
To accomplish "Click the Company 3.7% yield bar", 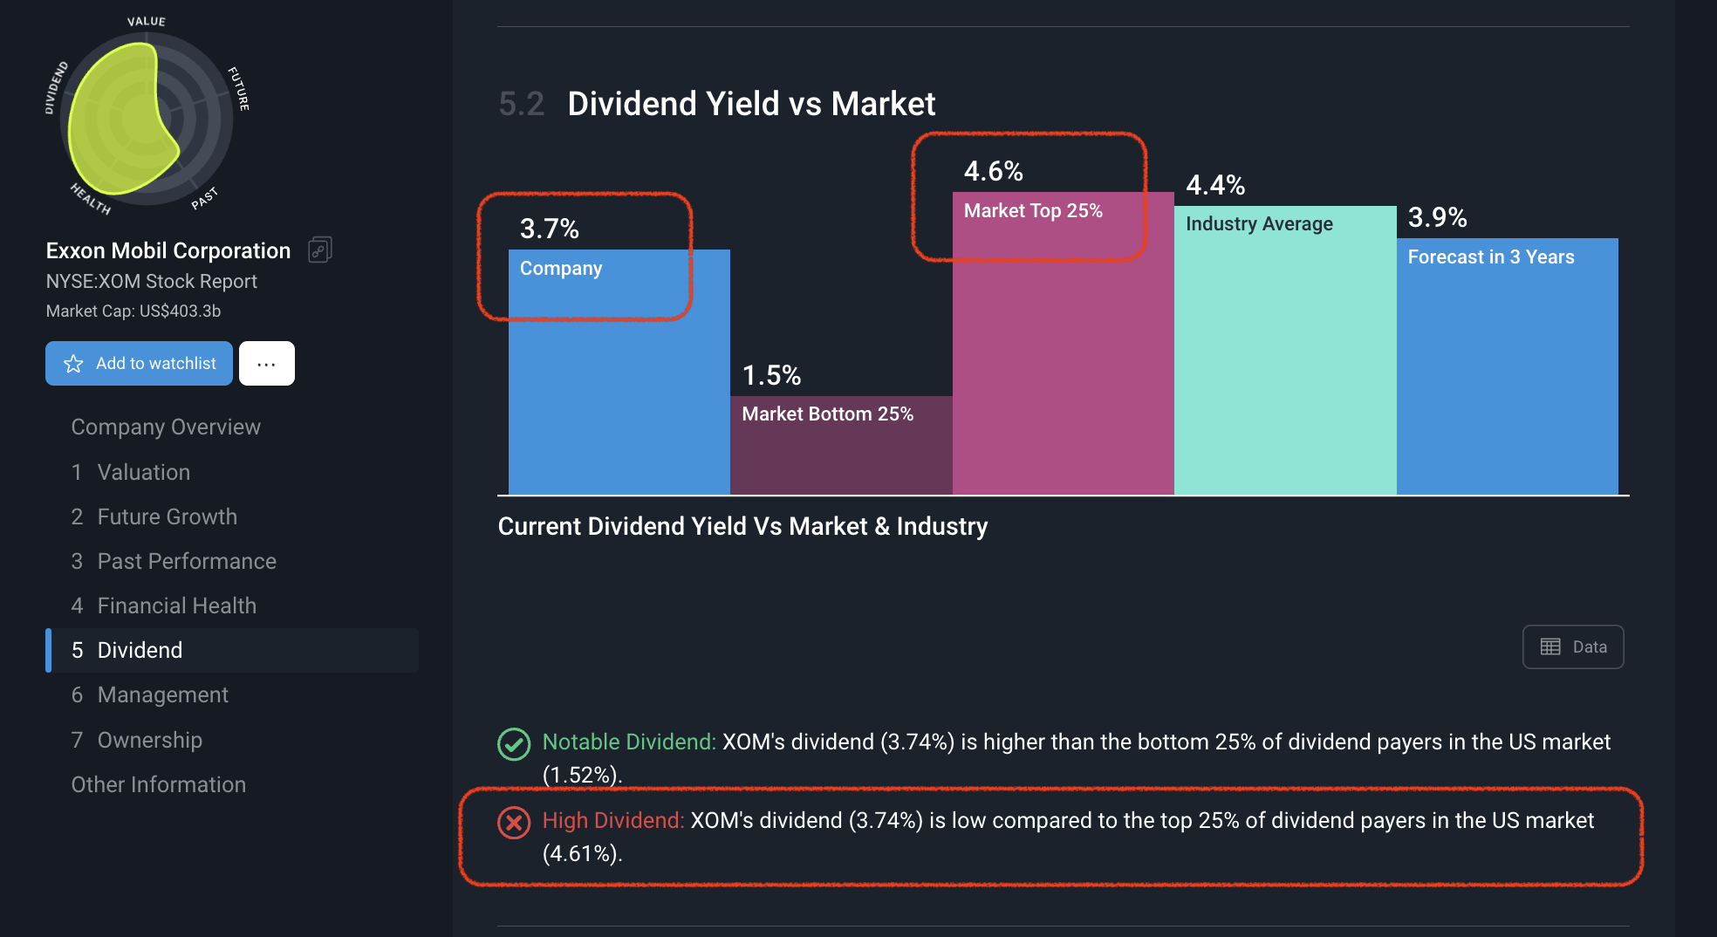I will 619,373.
